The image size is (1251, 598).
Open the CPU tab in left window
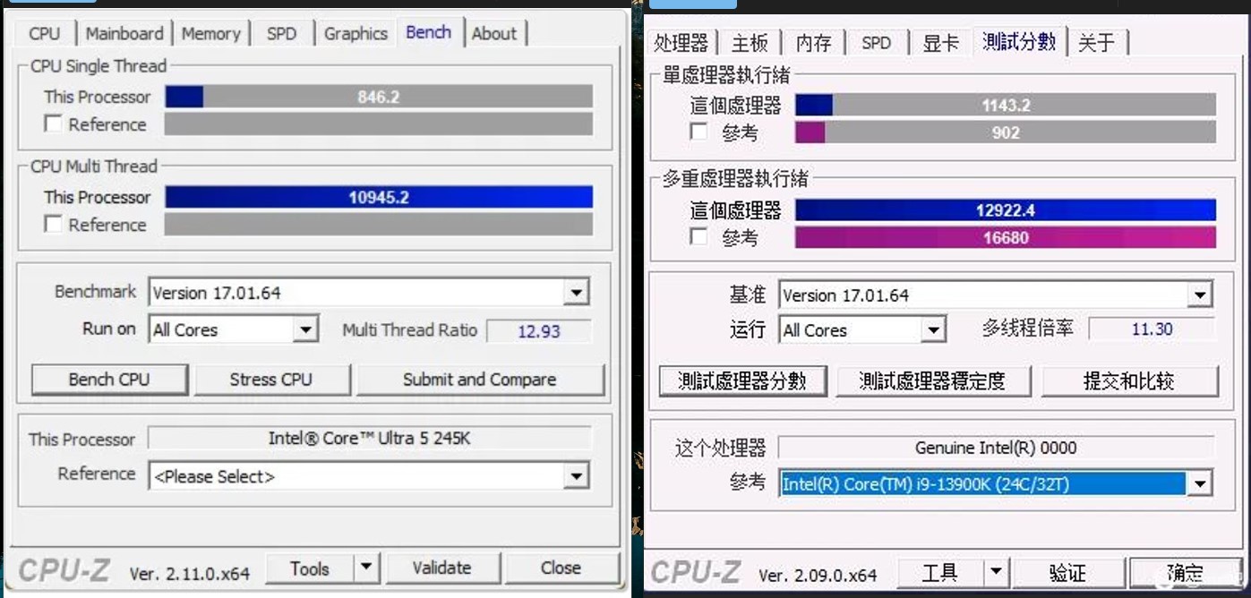44,34
